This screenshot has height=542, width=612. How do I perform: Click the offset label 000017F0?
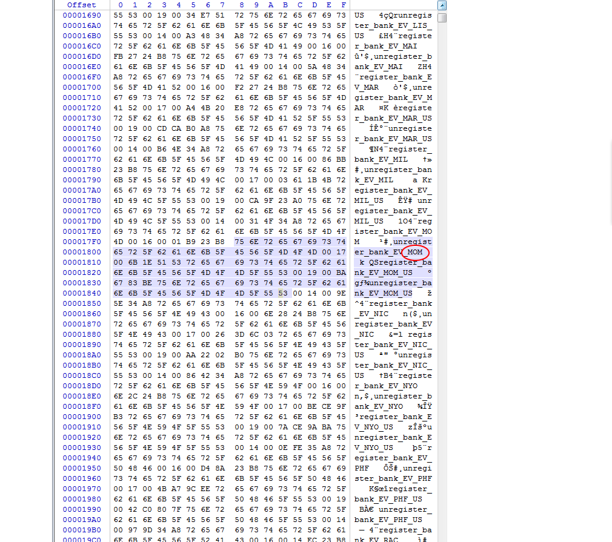pyautogui.click(x=82, y=242)
